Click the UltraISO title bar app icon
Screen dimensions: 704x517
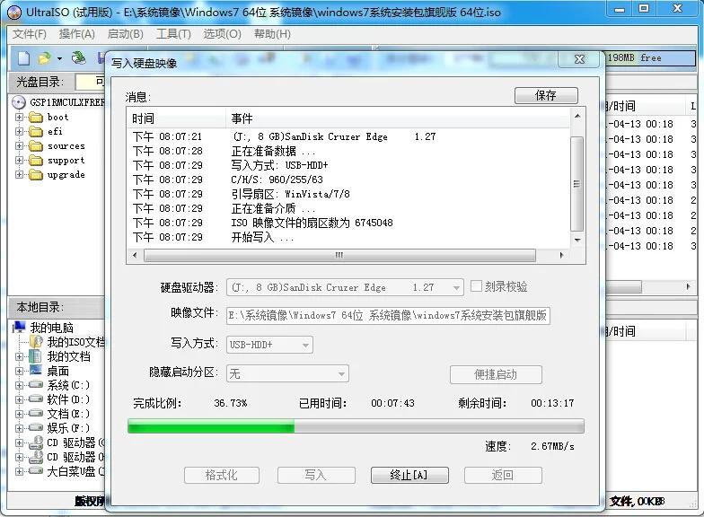point(14,13)
